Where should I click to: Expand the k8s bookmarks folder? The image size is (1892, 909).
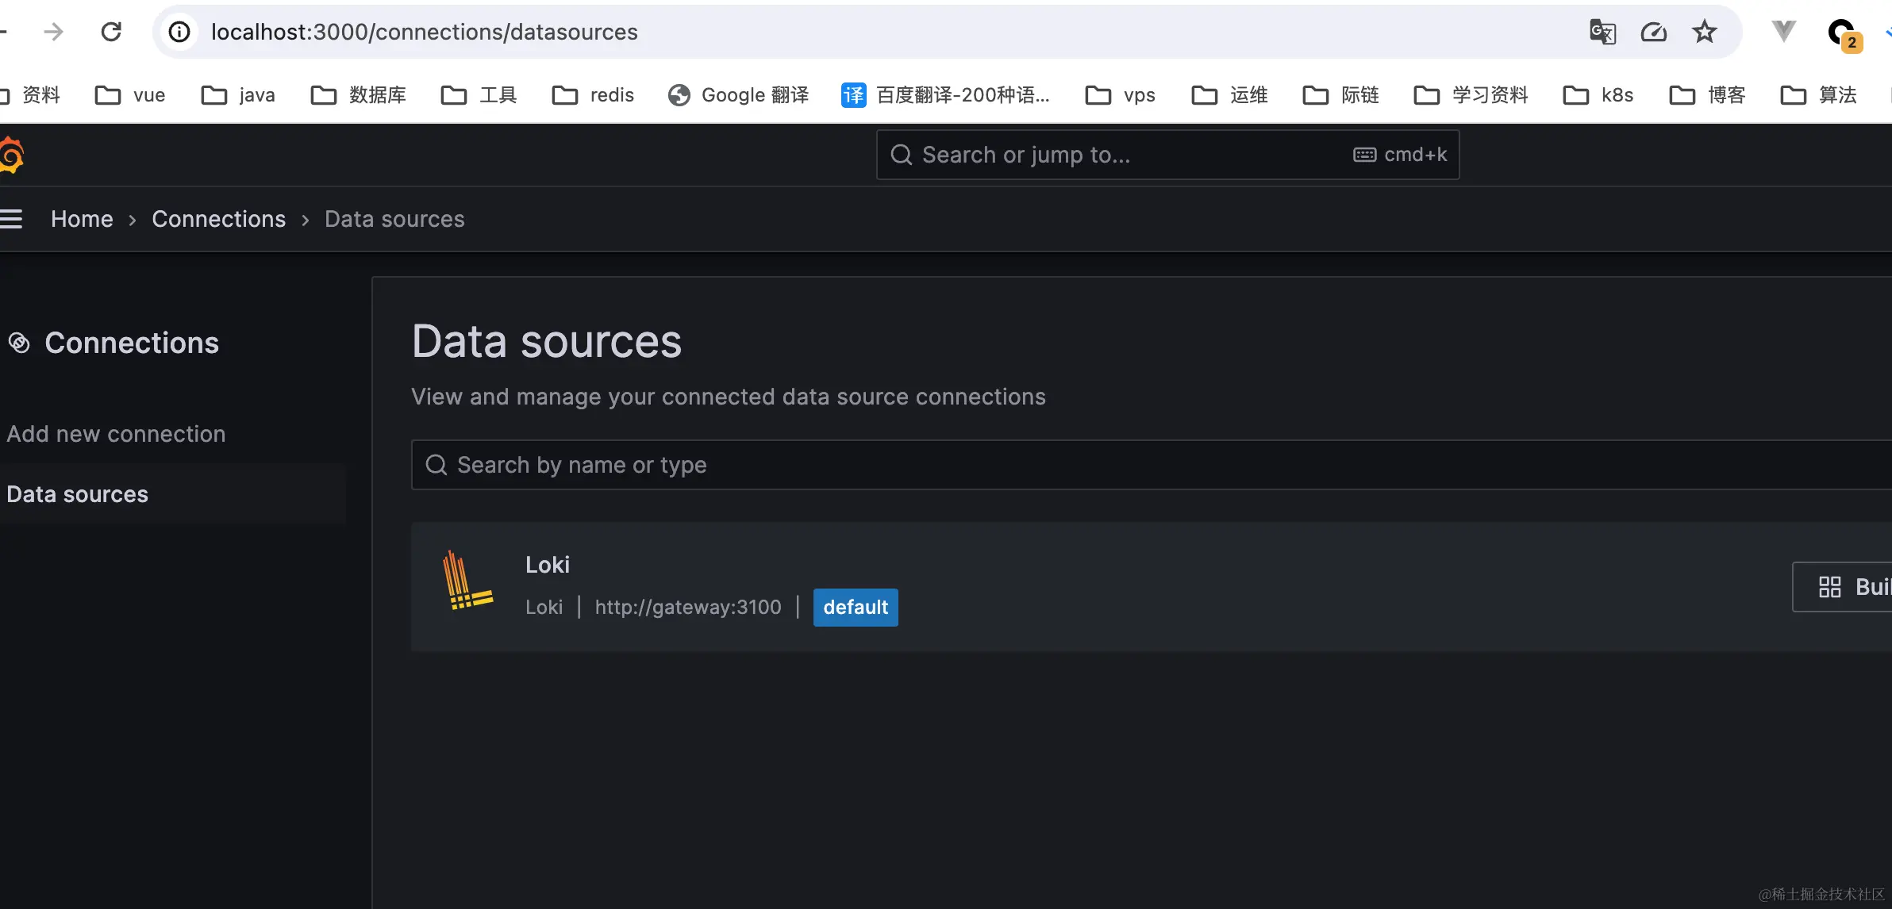coord(1598,95)
